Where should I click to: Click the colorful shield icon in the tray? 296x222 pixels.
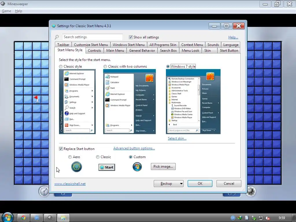240,218
